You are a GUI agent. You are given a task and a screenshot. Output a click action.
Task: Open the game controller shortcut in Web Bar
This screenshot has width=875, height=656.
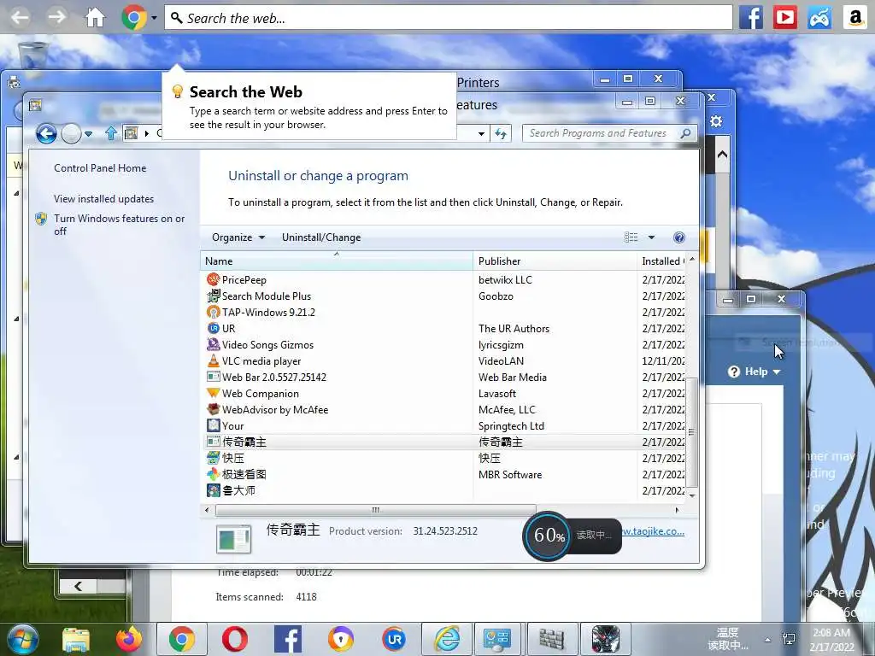coord(819,18)
